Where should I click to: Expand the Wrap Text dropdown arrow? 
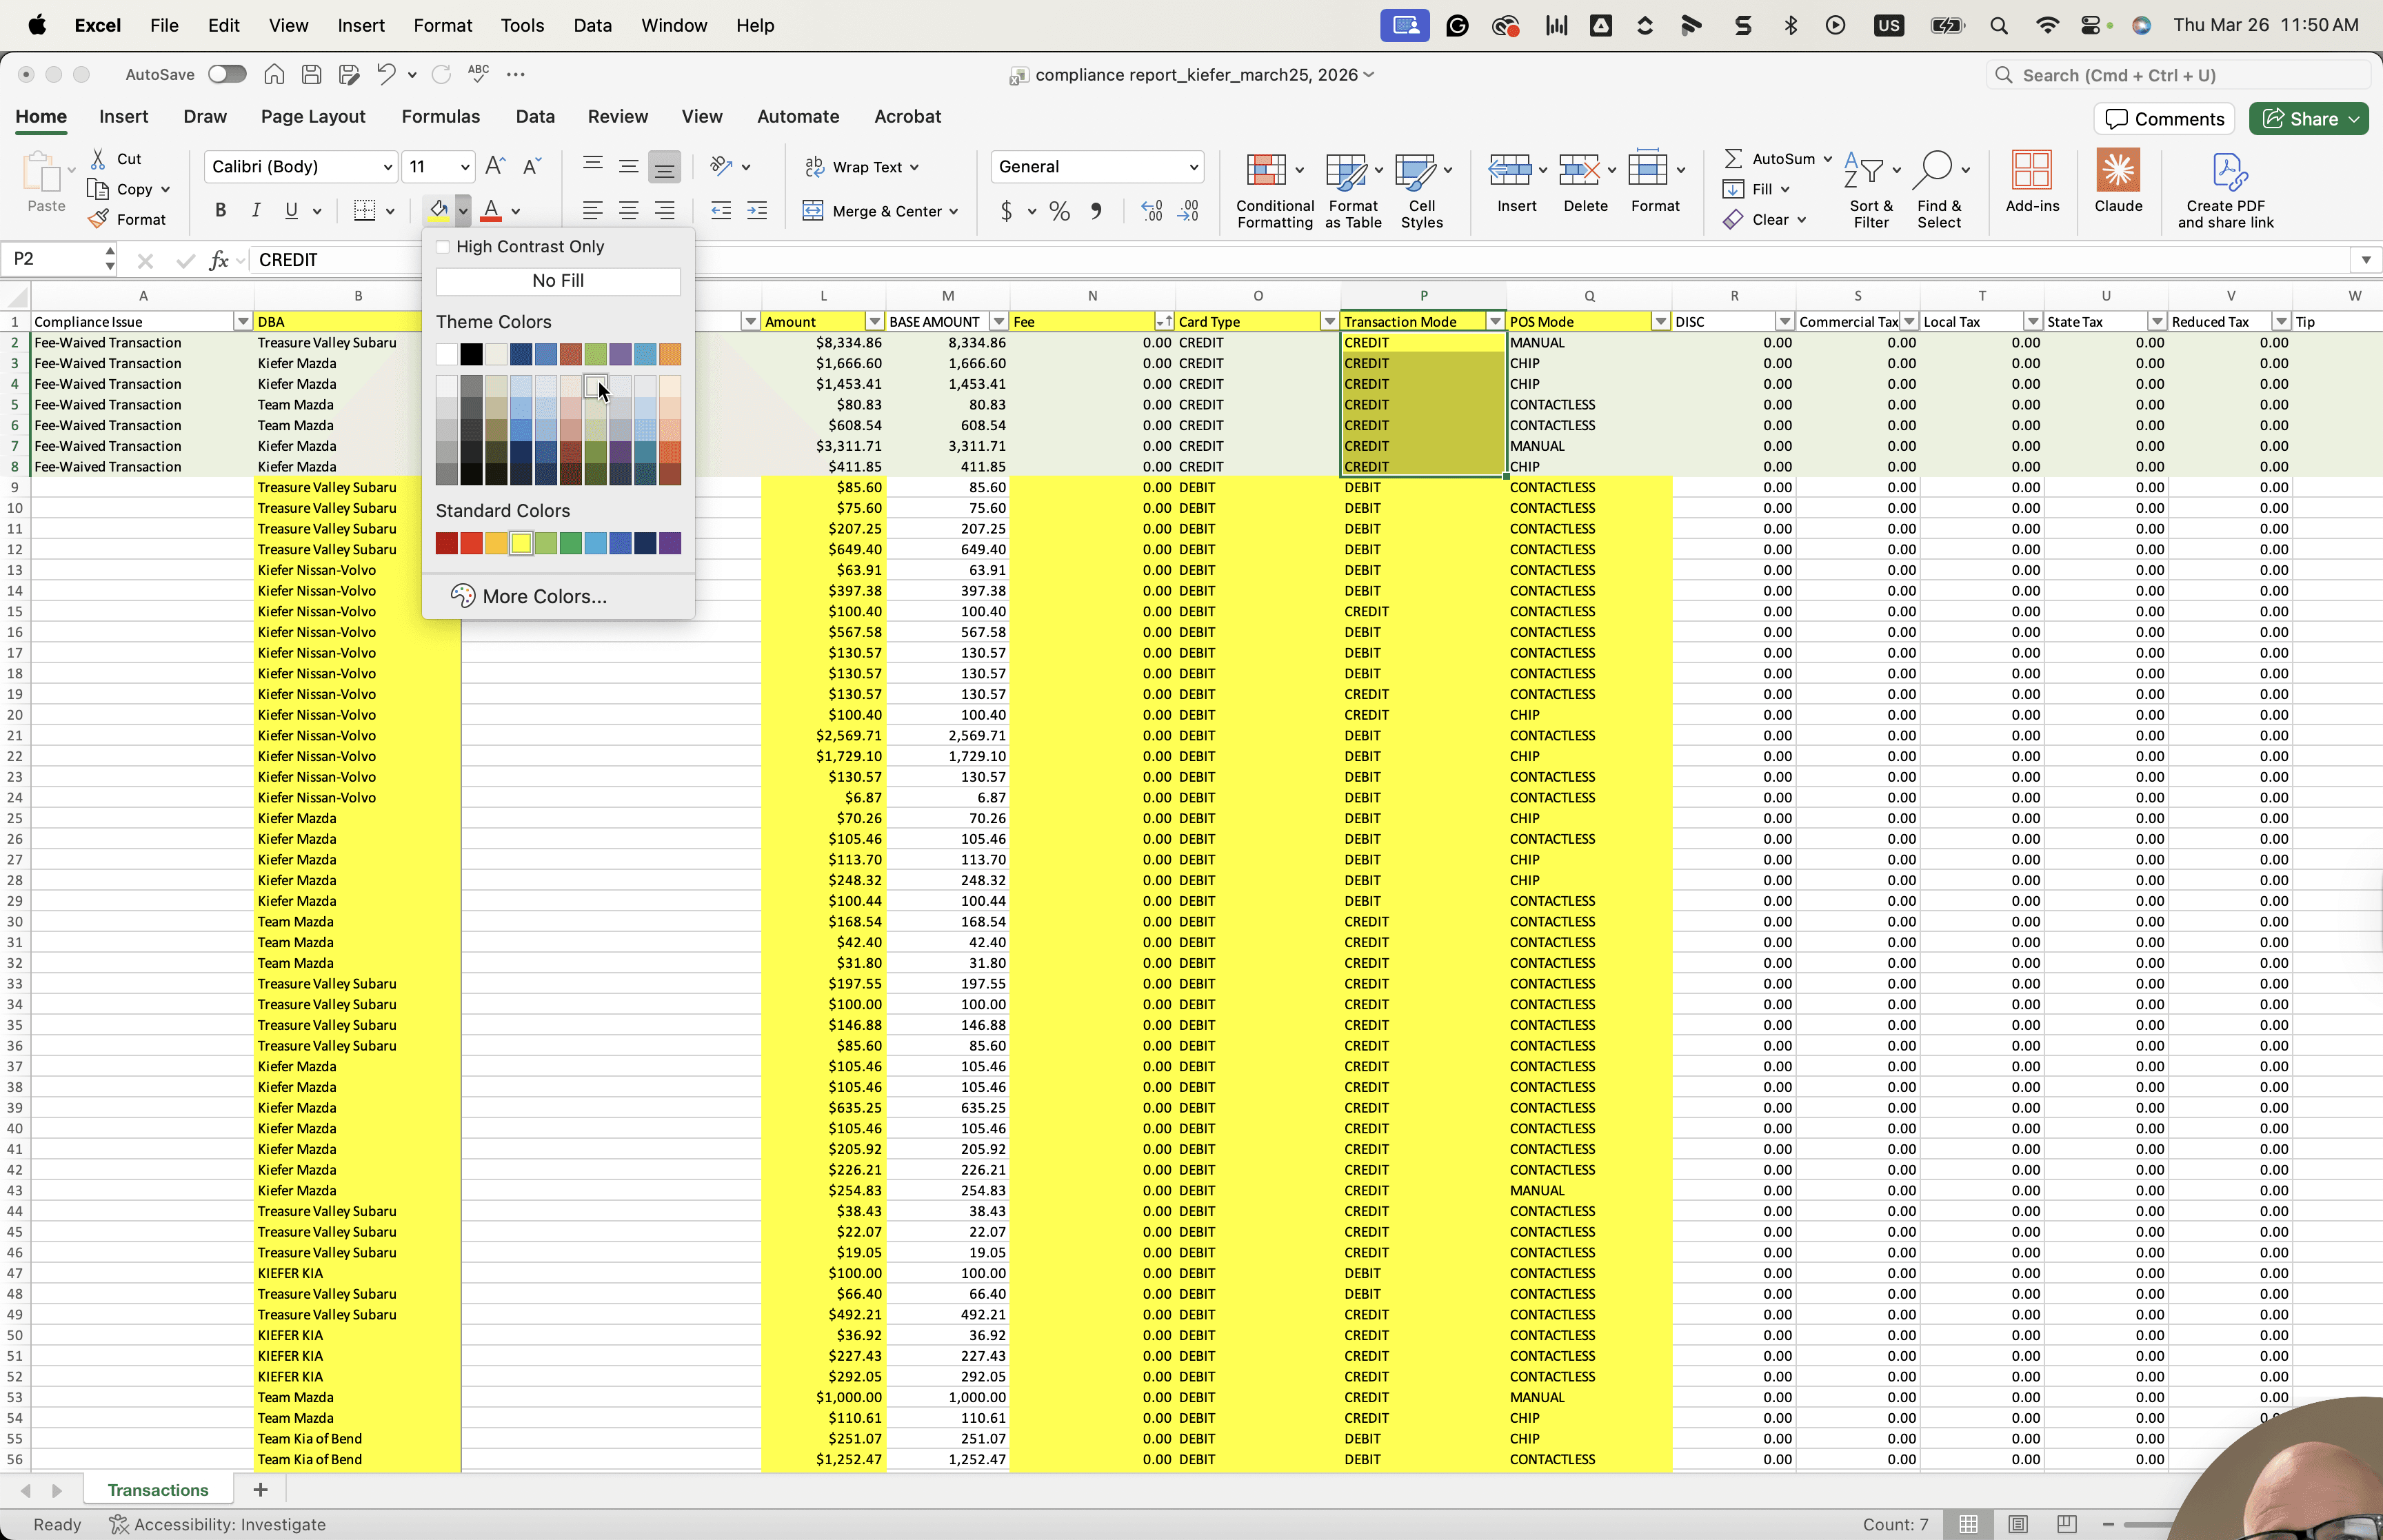tap(915, 167)
